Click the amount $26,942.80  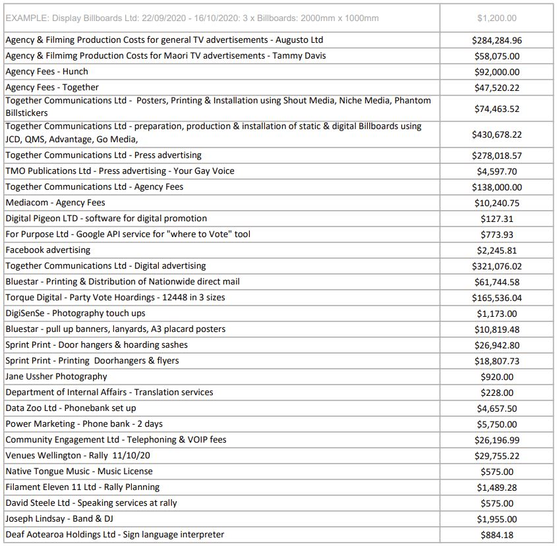pos(496,345)
